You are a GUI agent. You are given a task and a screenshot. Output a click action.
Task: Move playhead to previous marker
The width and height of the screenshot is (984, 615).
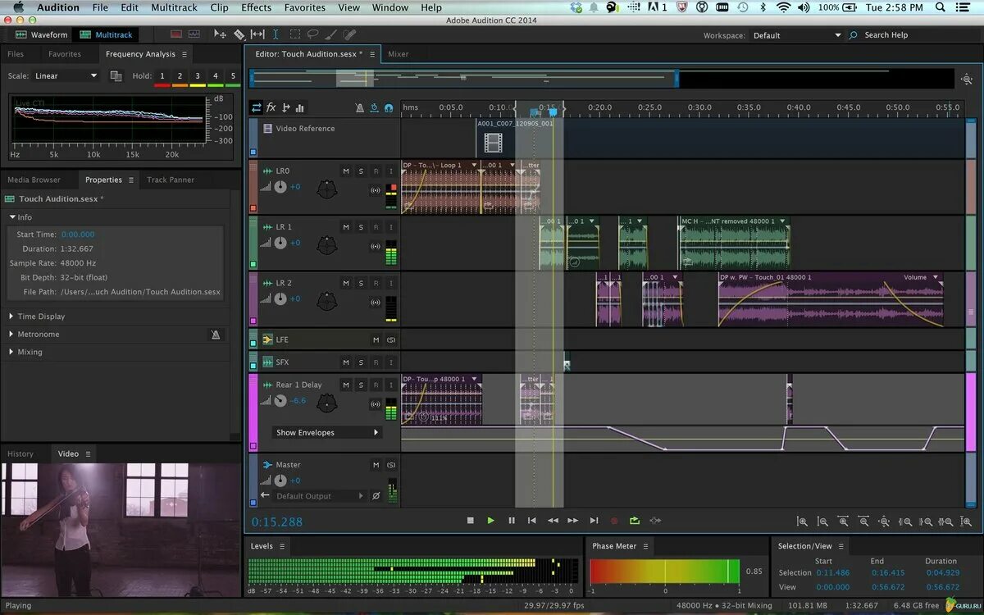(x=532, y=520)
